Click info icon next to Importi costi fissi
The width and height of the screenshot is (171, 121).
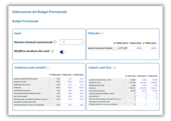114,68
